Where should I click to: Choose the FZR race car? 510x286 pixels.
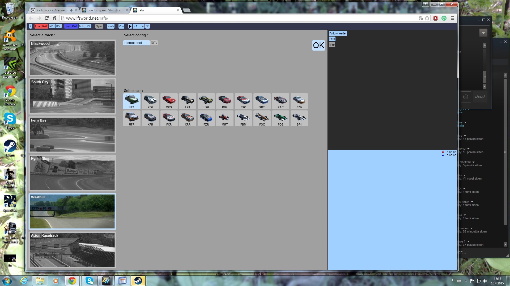coord(206,118)
